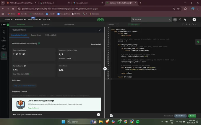
Task: Open the chat bubble on the right edge
Action: point(198,42)
